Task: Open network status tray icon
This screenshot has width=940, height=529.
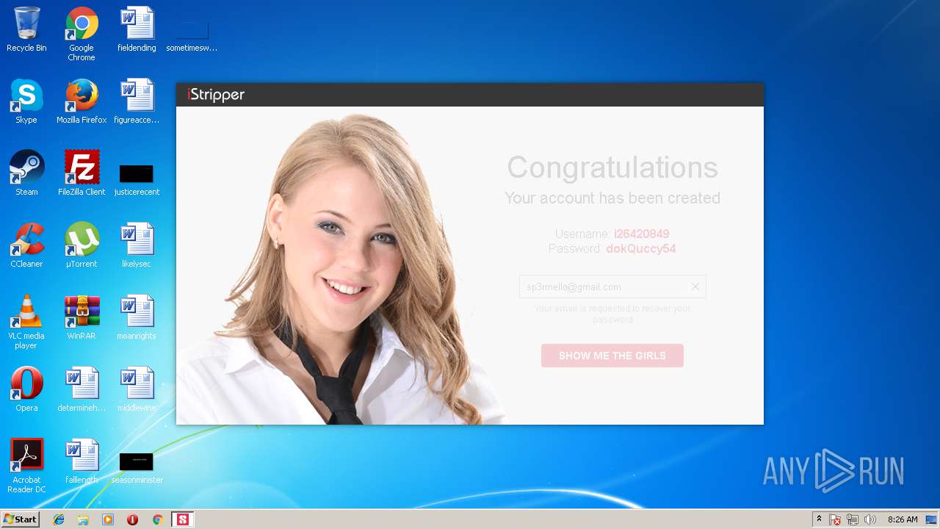Action: click(853, 519)
